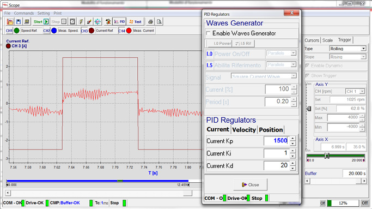Click the CH3 dark red color circle

coord(92,31)
